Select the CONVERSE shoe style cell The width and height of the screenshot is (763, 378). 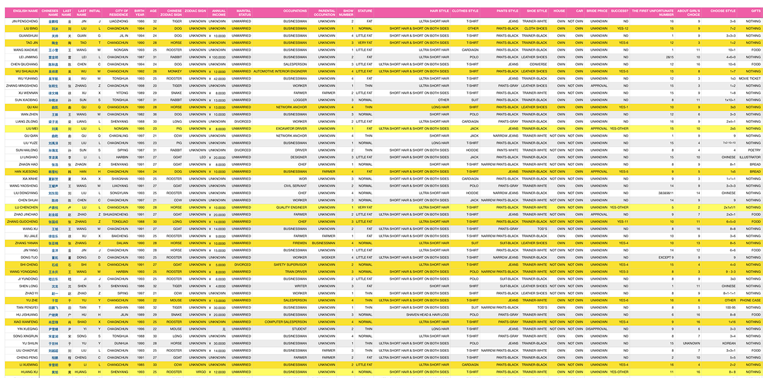(x=538, y=64)
